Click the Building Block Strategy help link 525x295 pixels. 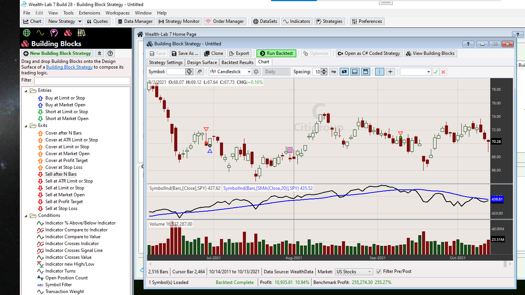click(69, 67)
